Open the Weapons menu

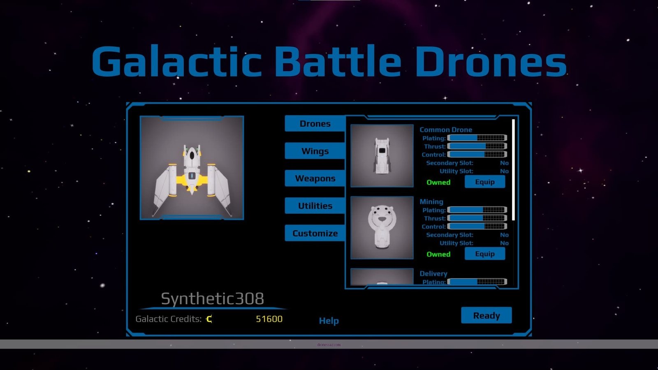[x=315, y=178]
